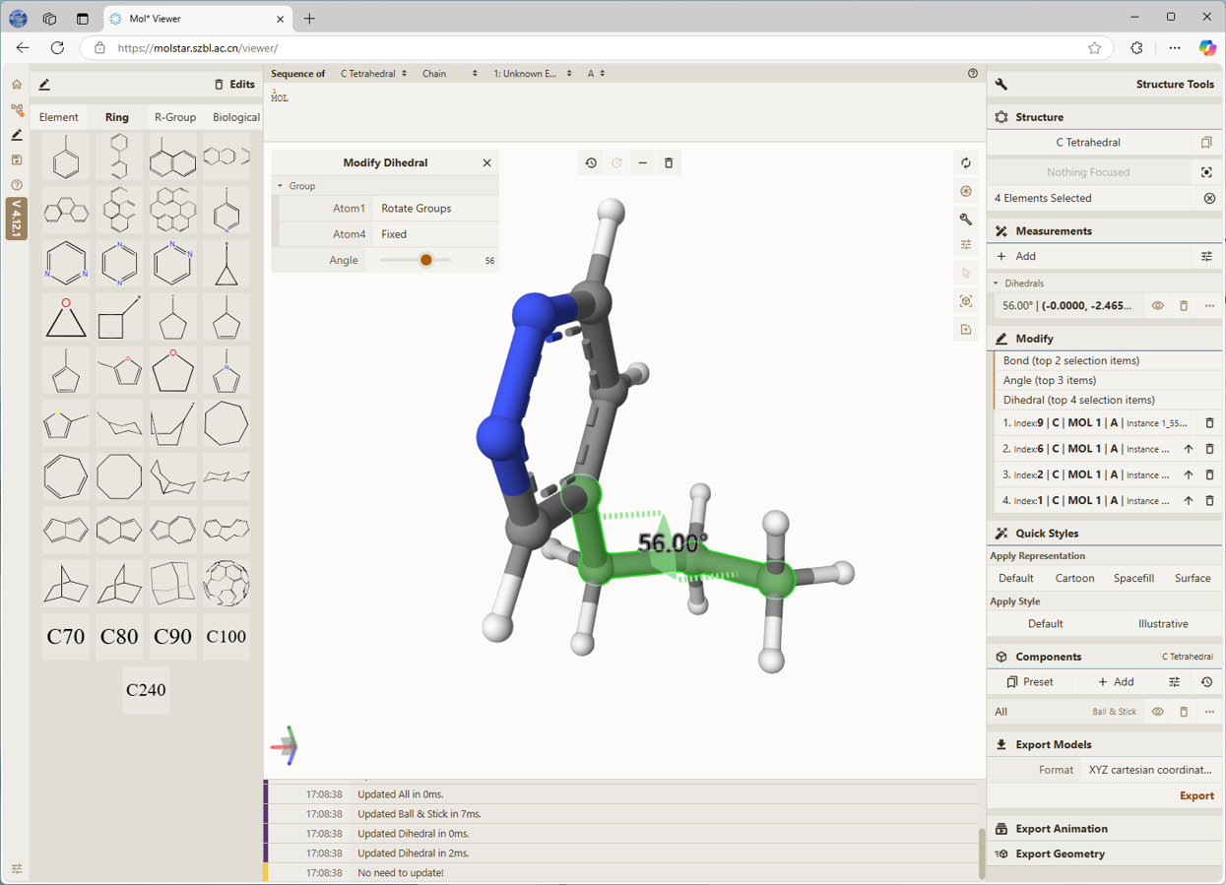Clear the 4 Elements Selected
Screen dimensions: 1226x885
[1209, 198]
